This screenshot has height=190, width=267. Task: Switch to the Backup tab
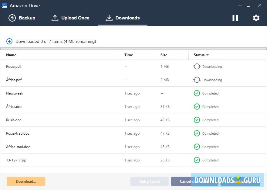(22, 18)
